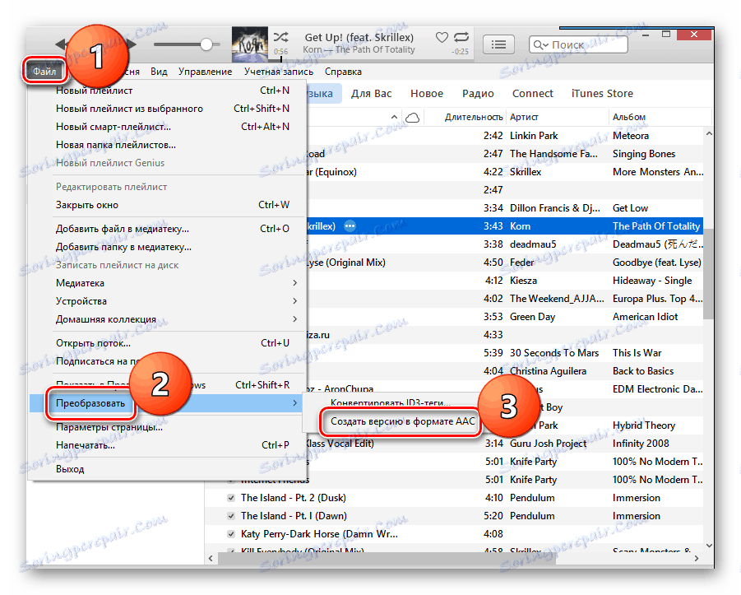Viewport: 741px width, 595px height.
Task: Switch to the Connect tab
Action: click(533, 94)
